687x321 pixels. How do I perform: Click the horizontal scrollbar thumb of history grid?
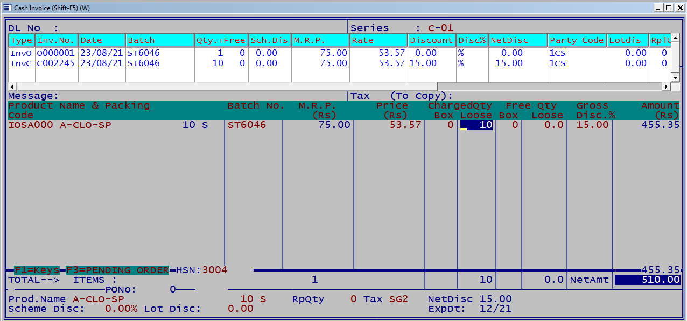pyautogui.click(x=227, y=87)
